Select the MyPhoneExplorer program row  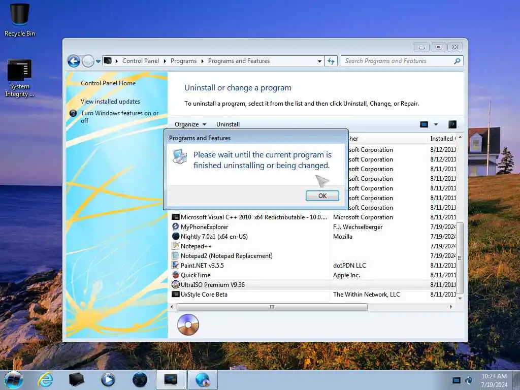314,227
